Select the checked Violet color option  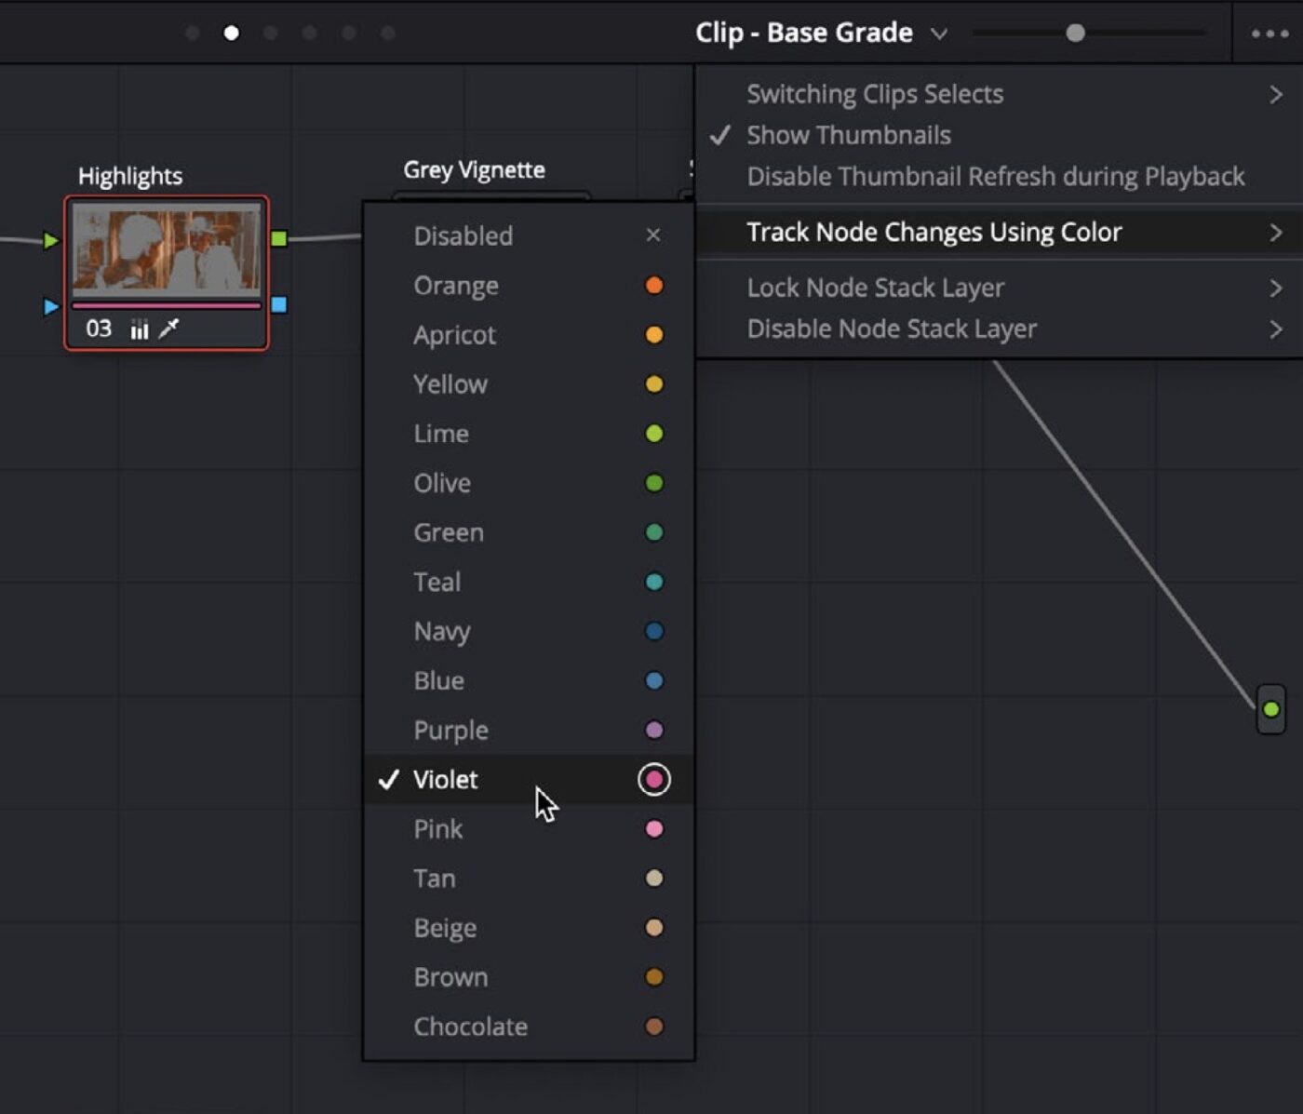529,779
